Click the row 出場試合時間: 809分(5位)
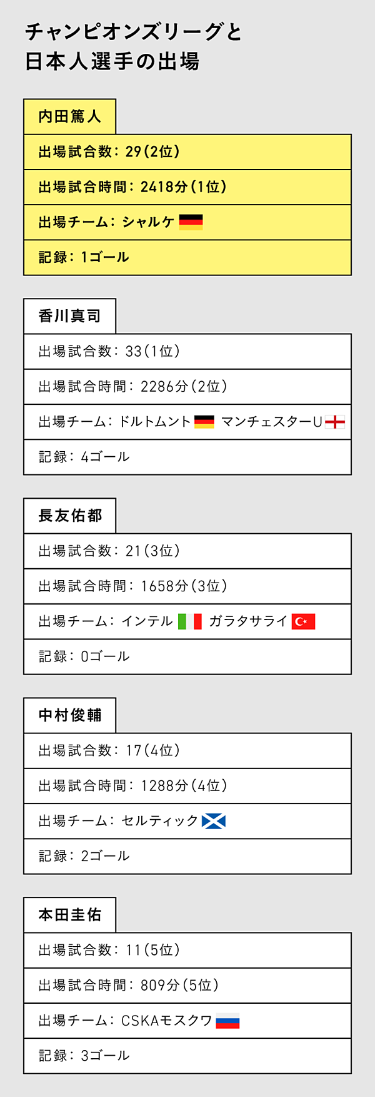Viewport: 375px width, 1097px height. click(187, 986)
